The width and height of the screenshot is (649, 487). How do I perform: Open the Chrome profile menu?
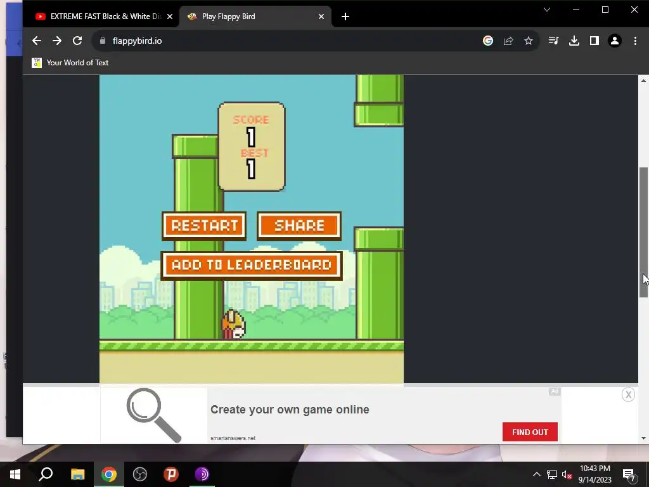tap(615, 41)
